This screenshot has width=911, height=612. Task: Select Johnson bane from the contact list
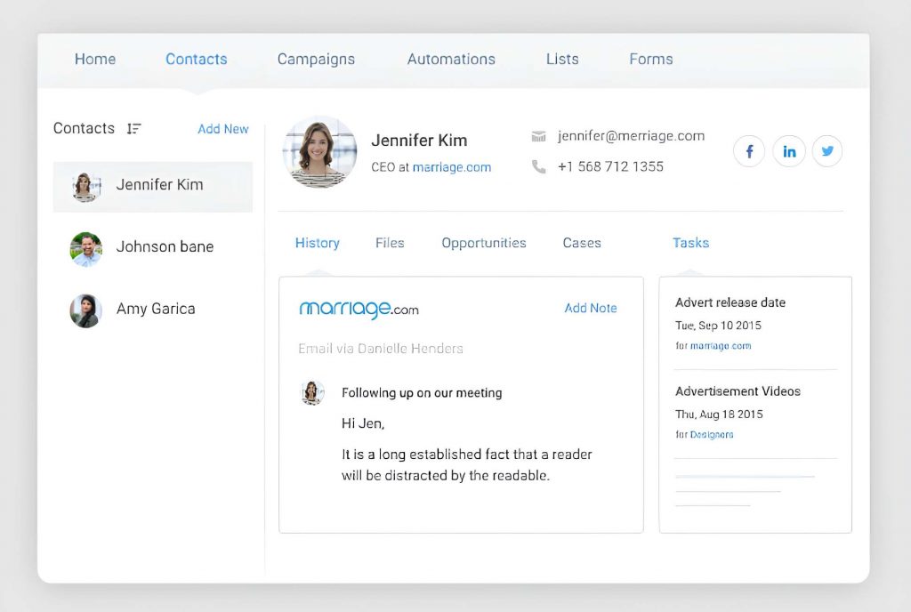coord(164,246)
